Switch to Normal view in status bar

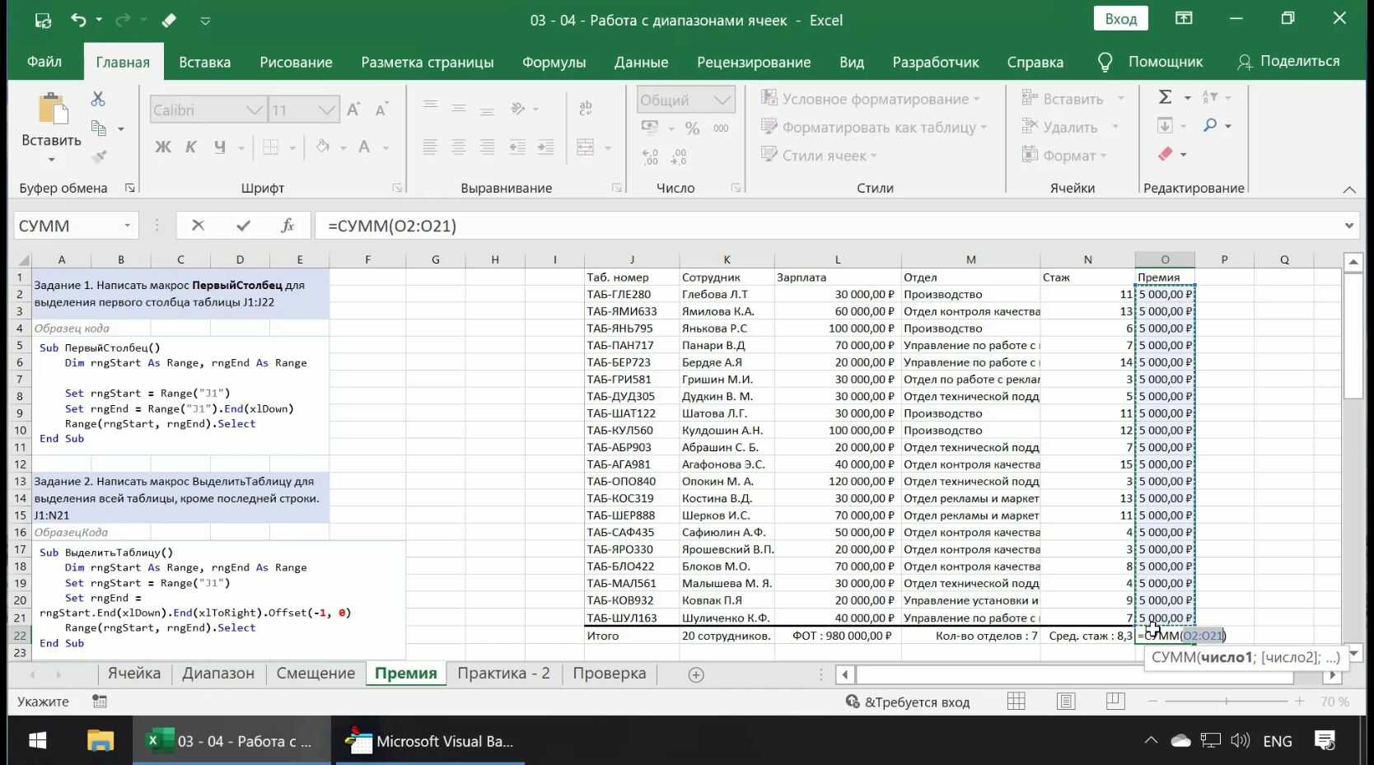1016,702
